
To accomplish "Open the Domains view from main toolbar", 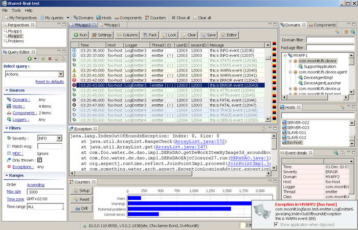I will (82, 17).
